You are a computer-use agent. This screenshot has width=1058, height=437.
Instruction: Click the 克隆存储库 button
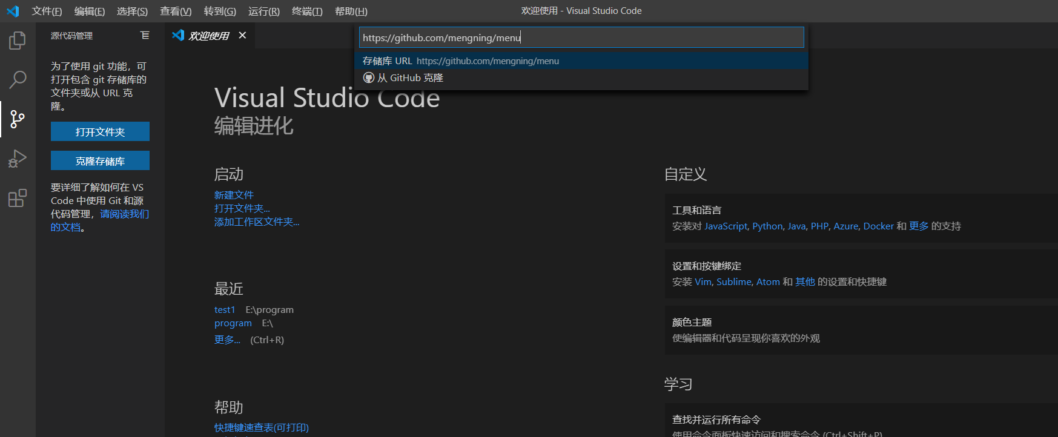click(x=100, y=160)
